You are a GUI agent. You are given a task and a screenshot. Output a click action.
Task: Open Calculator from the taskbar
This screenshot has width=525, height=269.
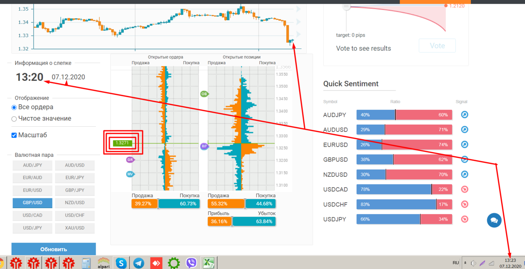(x=86, y=263)
